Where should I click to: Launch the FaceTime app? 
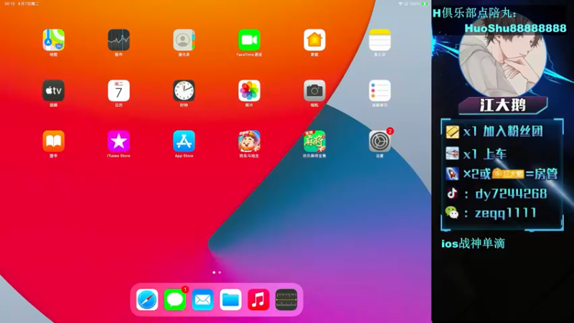click(x=249, y=40)
